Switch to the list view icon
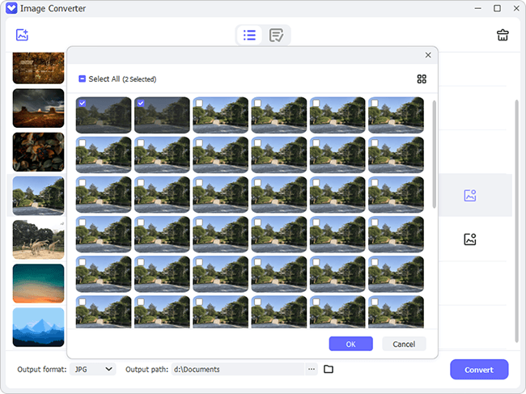The width and height of the screenshot is (526, 394). [249, 35]
